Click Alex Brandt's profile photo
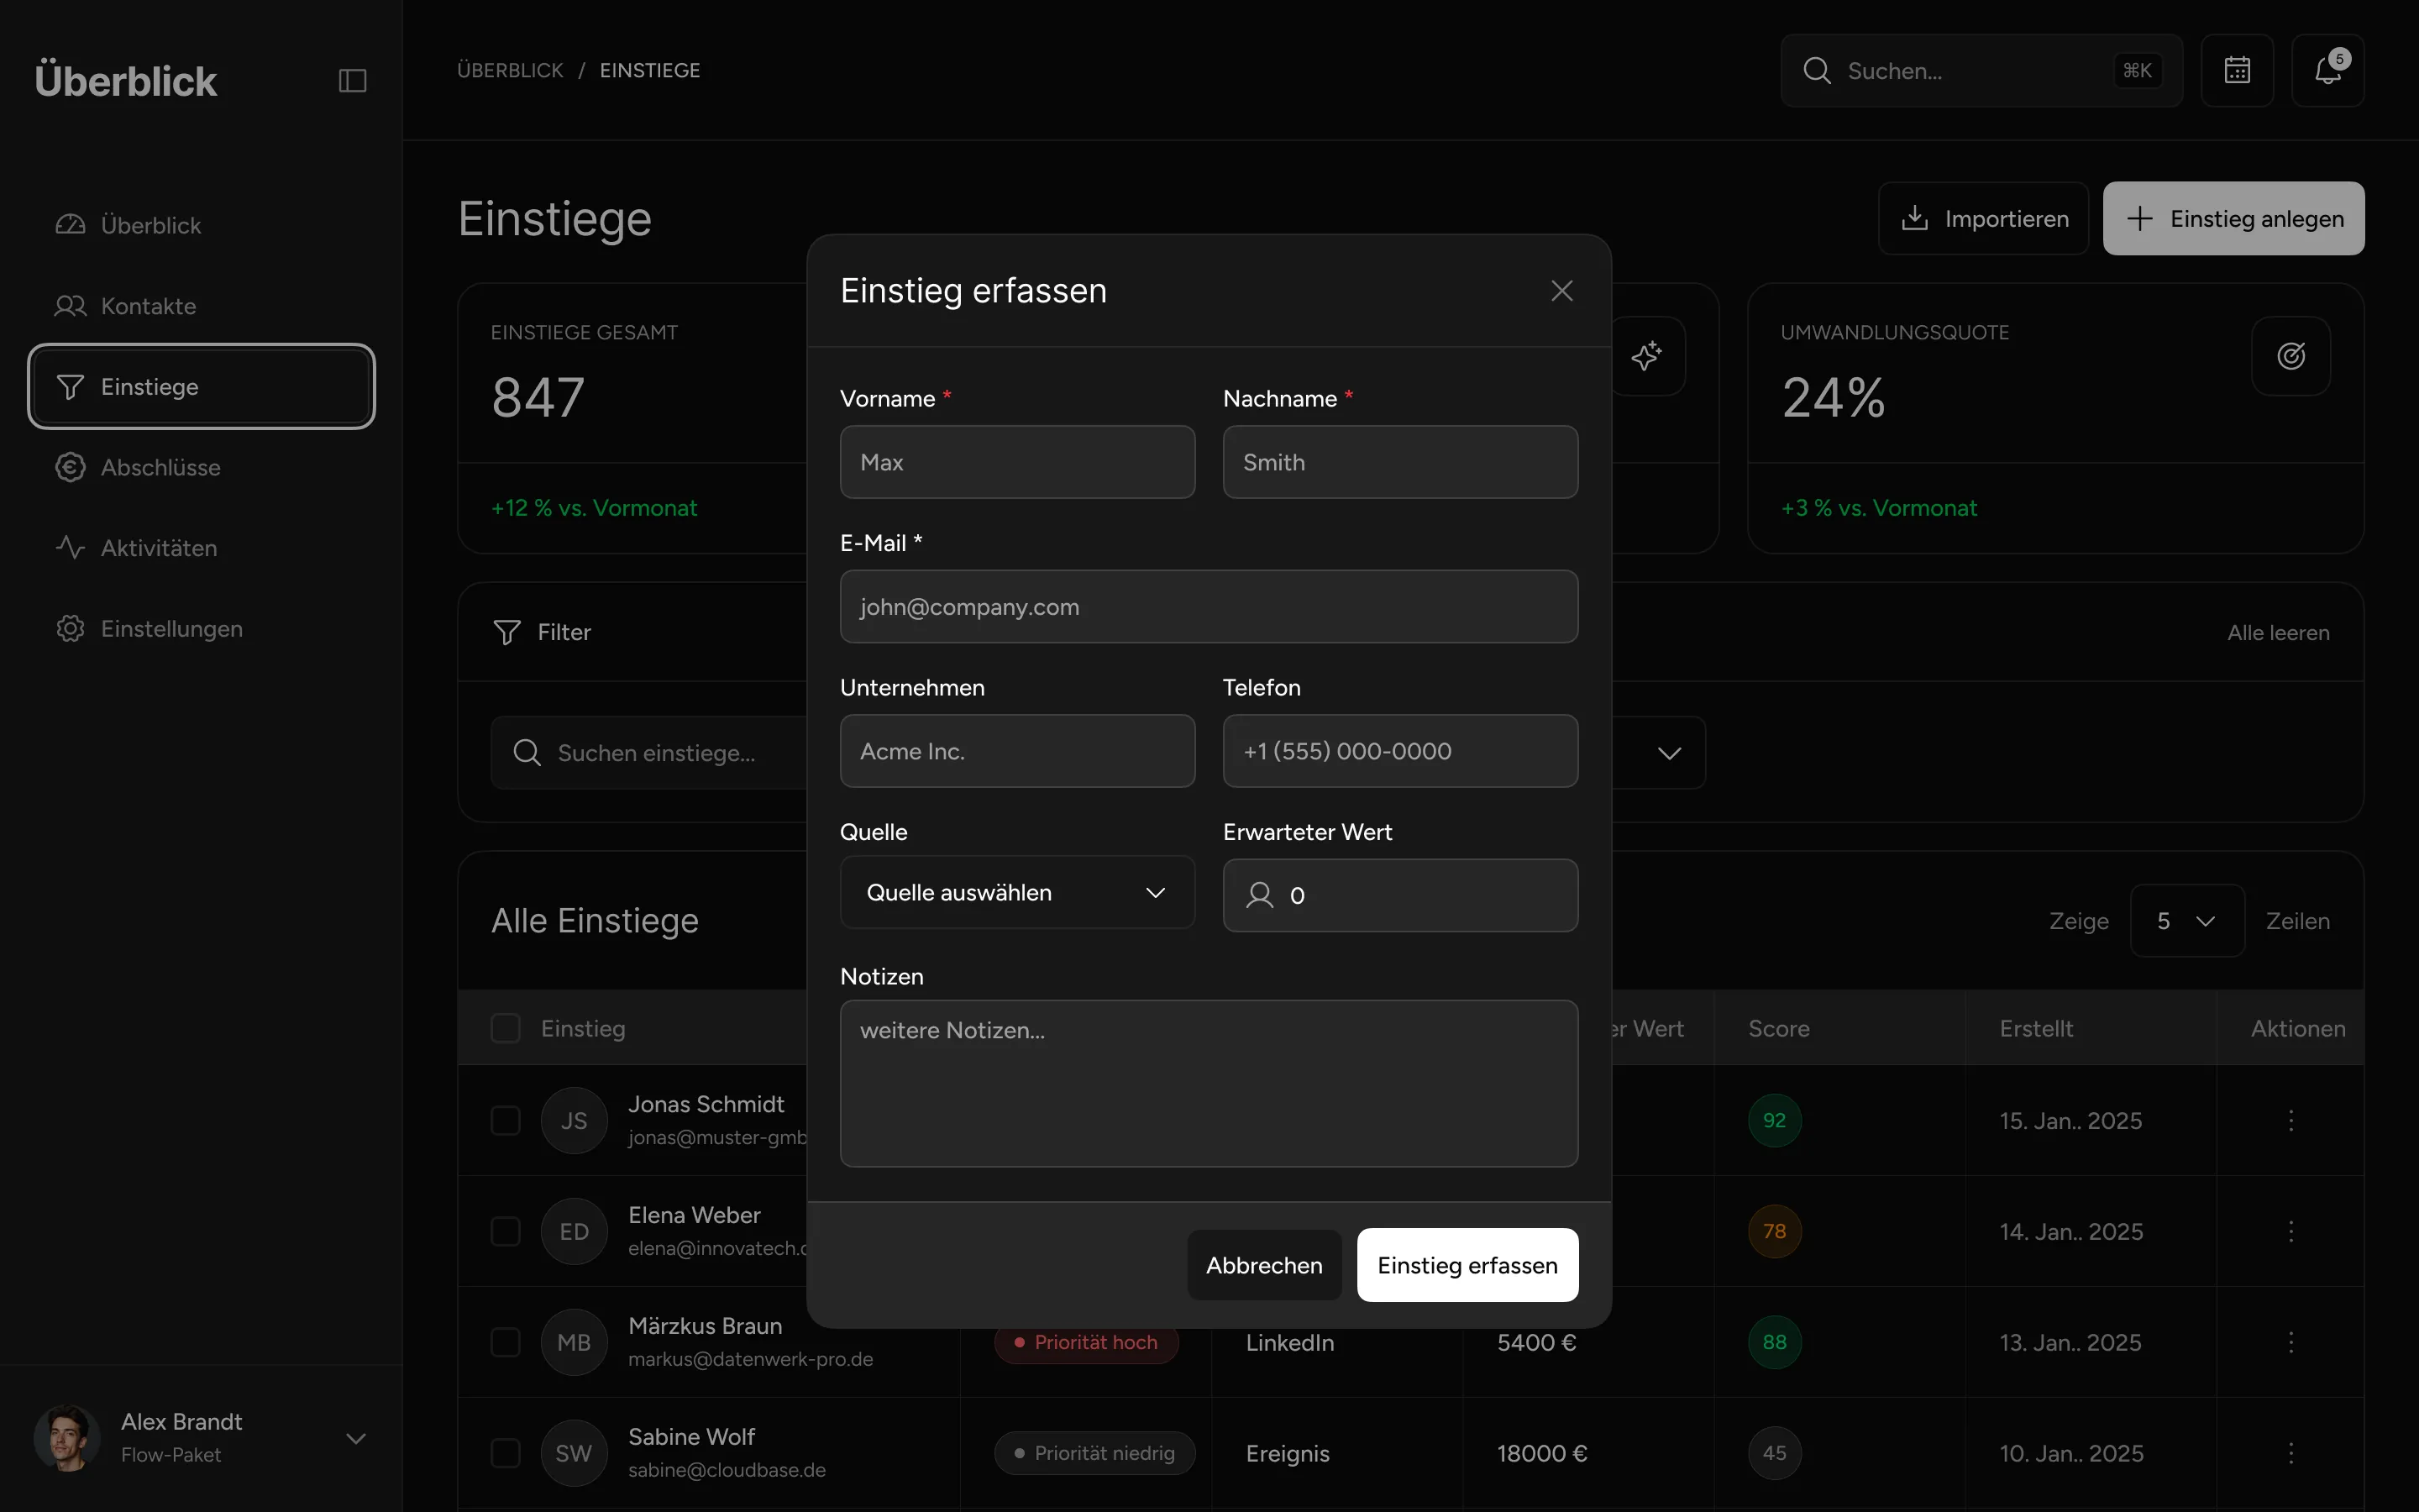Image resolution: width=2419 pixels, height=1512 pixels. pos(67,1438)
